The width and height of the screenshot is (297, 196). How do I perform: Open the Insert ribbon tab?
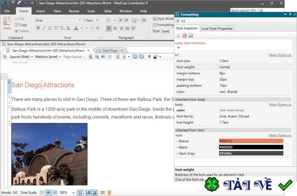[41, 11]
